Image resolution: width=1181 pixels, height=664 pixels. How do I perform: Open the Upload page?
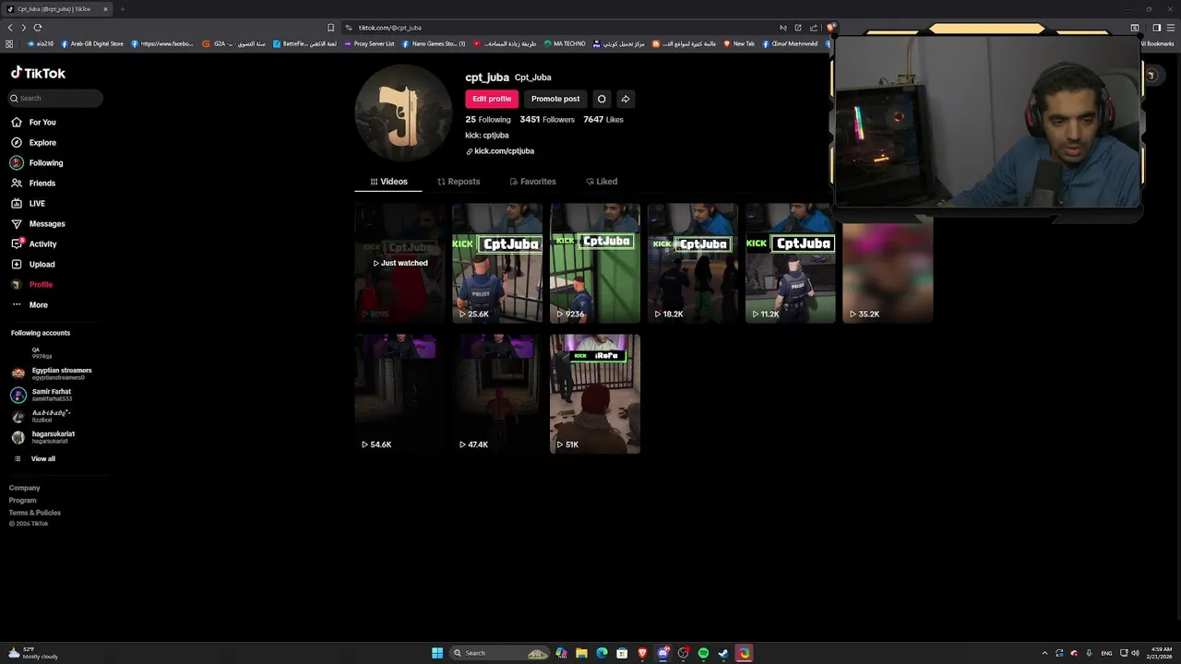pos(33,264)
